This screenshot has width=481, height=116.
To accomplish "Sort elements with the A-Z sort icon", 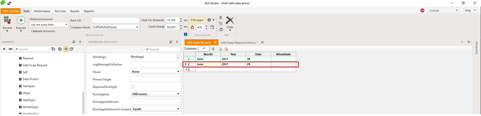I will click(53, 49).
